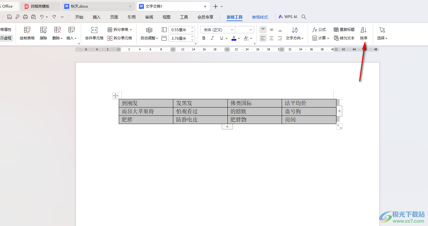Open the View (视图) ribbon tab
This screenshot has height=226, width=428.
167,17
